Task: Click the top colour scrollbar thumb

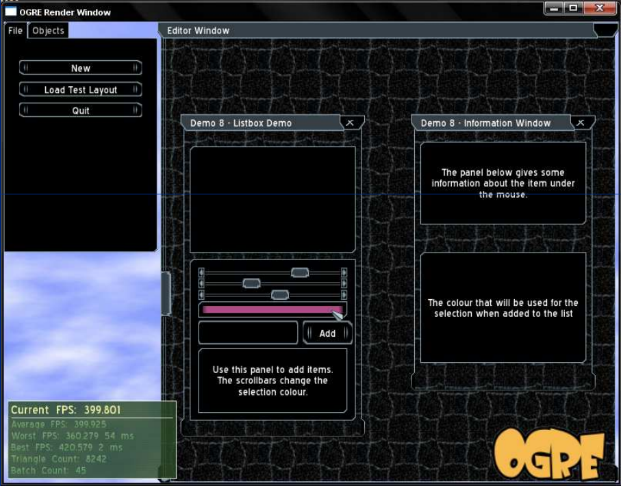Action: coord(300,272)
